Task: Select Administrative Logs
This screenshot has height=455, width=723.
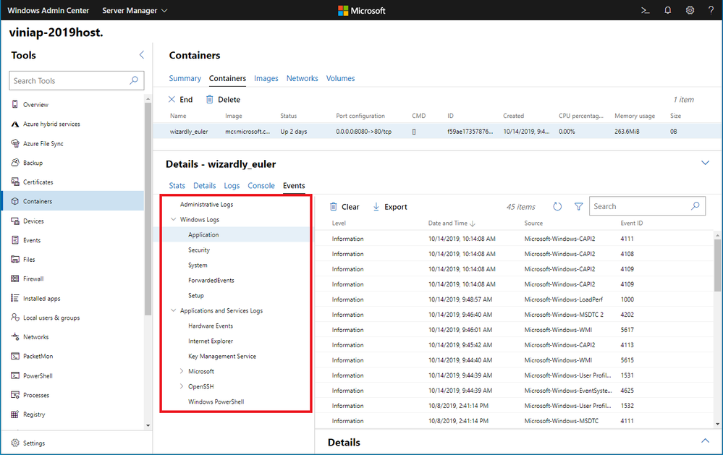Action: [206, 204]
